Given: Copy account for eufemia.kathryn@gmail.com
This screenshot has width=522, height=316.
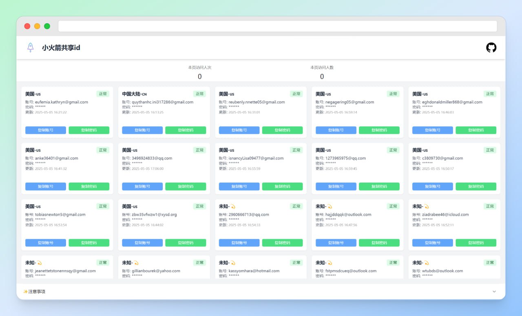Looking at the screenshot, I should click(46, 130).
